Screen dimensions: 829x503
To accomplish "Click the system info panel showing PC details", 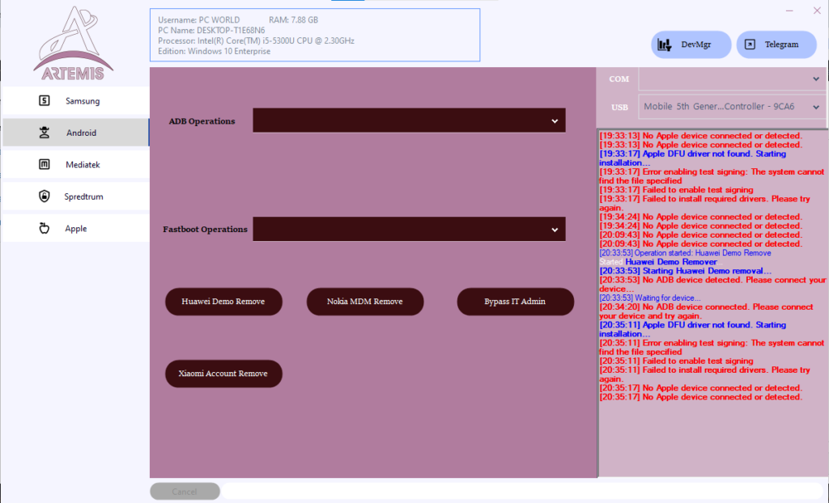I will (315, 34).
